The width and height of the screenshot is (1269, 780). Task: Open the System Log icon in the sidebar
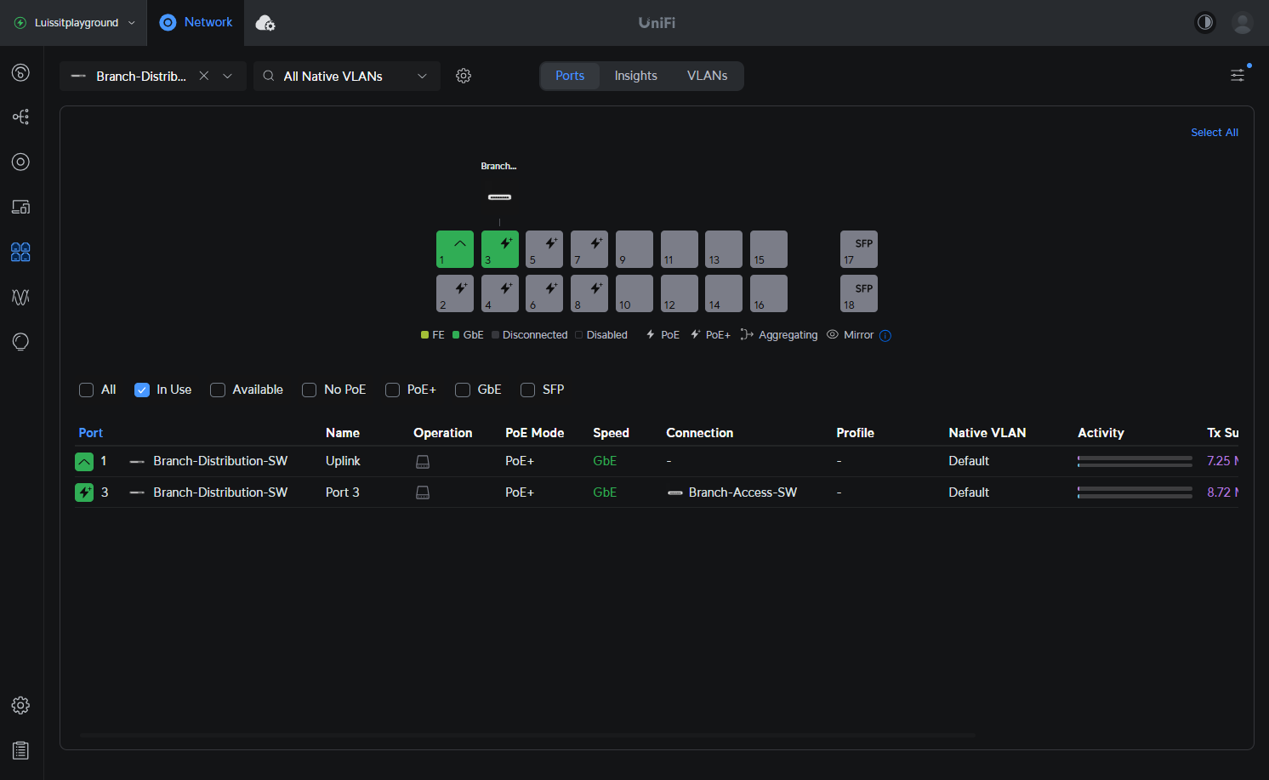20,750
